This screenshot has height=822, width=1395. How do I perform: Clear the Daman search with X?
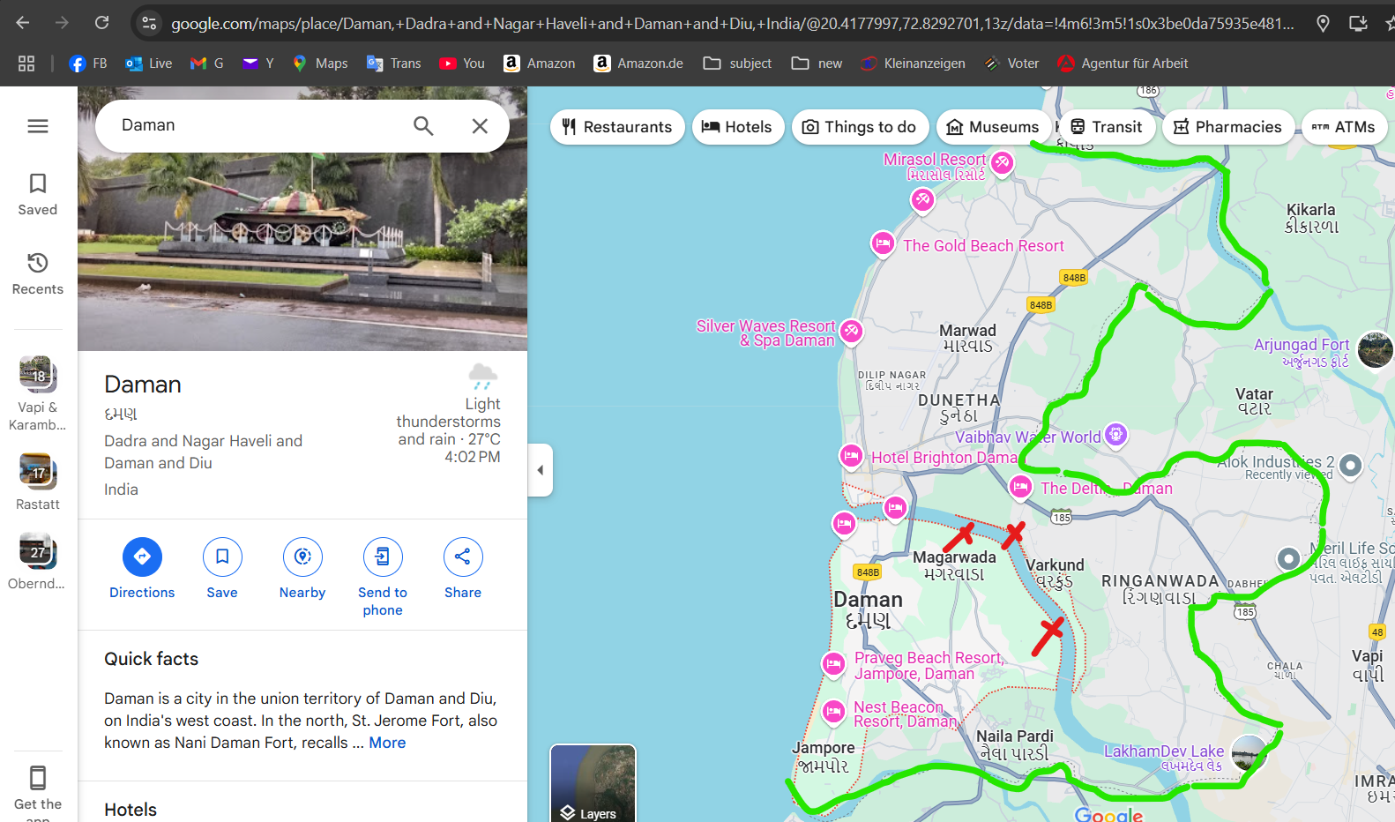pyautogui.click(x=480, y=126)
